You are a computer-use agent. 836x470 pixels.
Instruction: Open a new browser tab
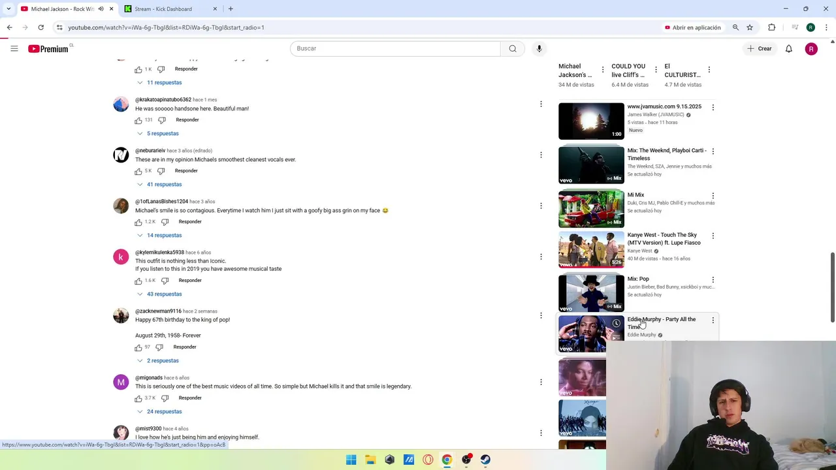[231, 9]
